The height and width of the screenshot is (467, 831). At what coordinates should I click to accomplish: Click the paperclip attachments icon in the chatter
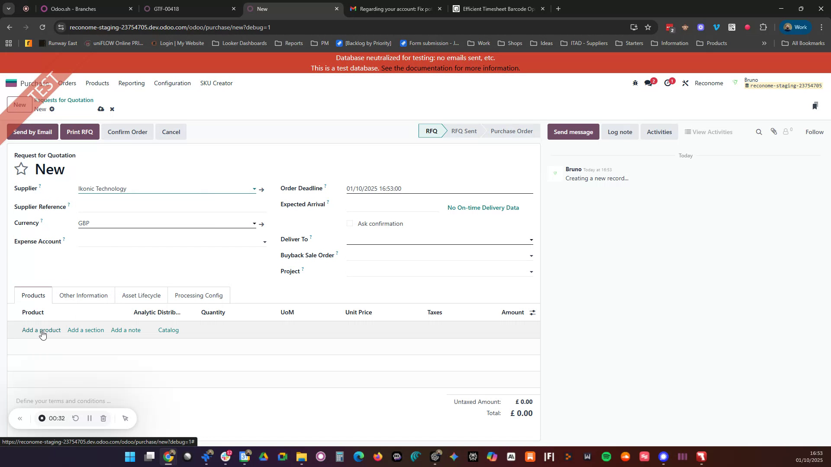tap(774, 132)
